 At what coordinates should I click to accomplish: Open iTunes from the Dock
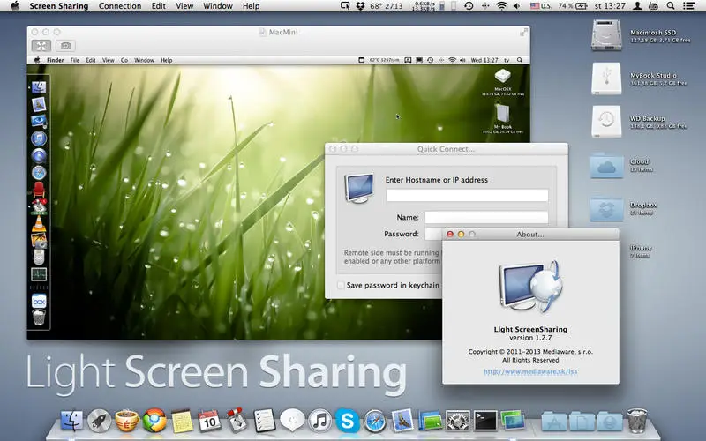pyautogui.click(x=319, y=421)
